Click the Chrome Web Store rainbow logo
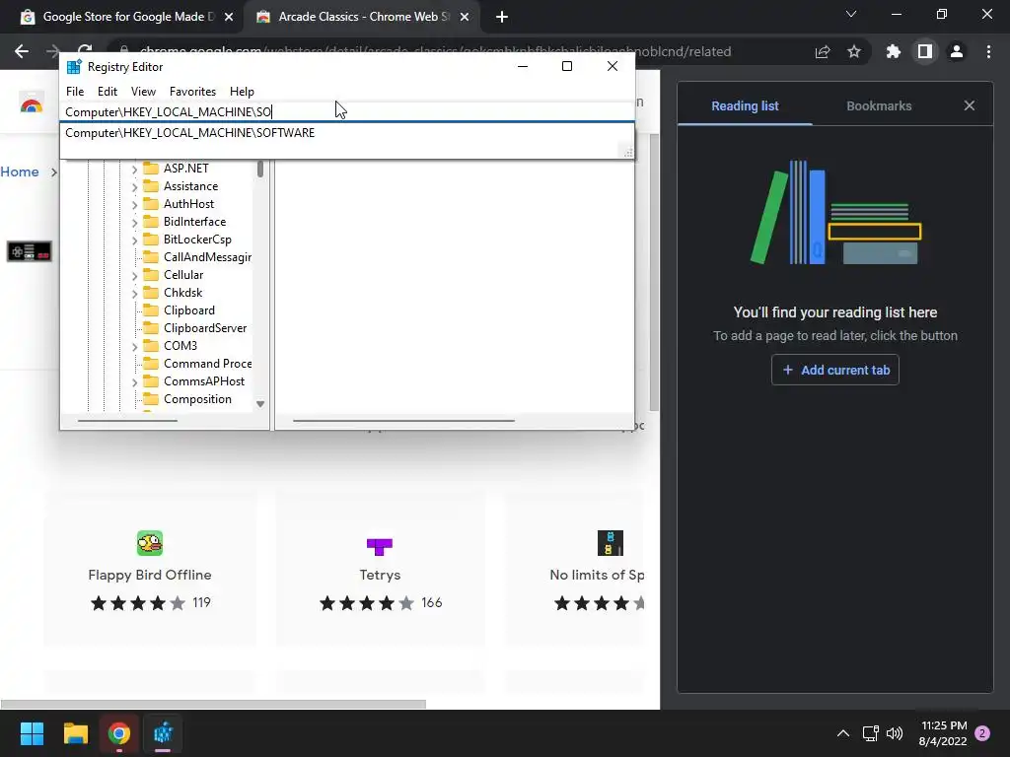 point(31,104)
